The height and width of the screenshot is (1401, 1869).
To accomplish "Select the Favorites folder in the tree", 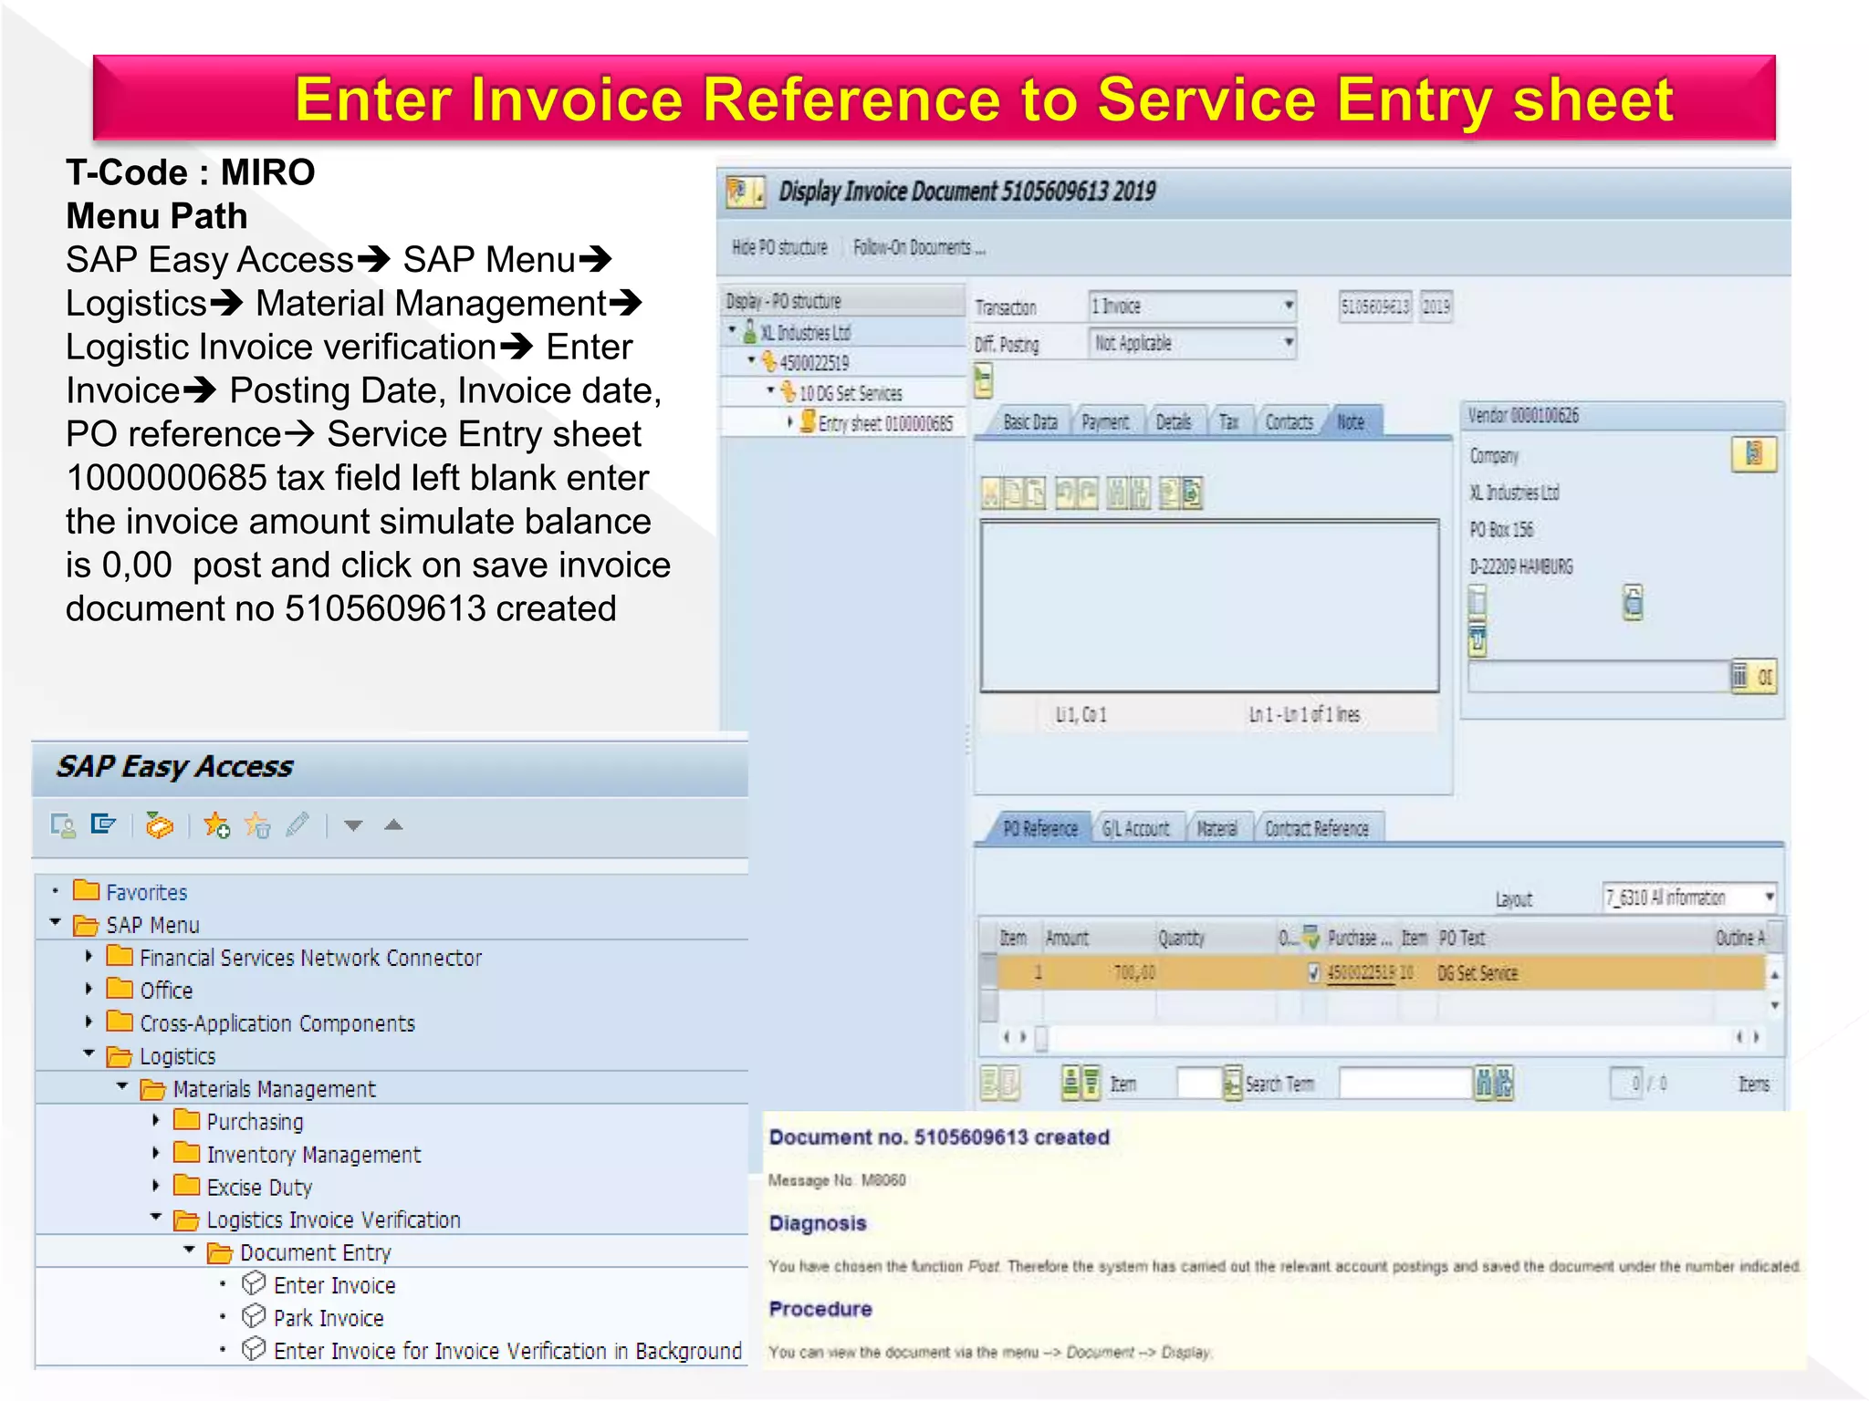I will [131, 891].
